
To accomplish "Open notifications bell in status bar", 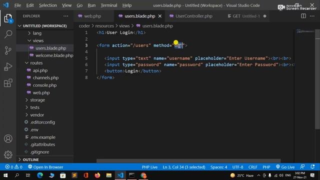I will (x=312, y=166).
